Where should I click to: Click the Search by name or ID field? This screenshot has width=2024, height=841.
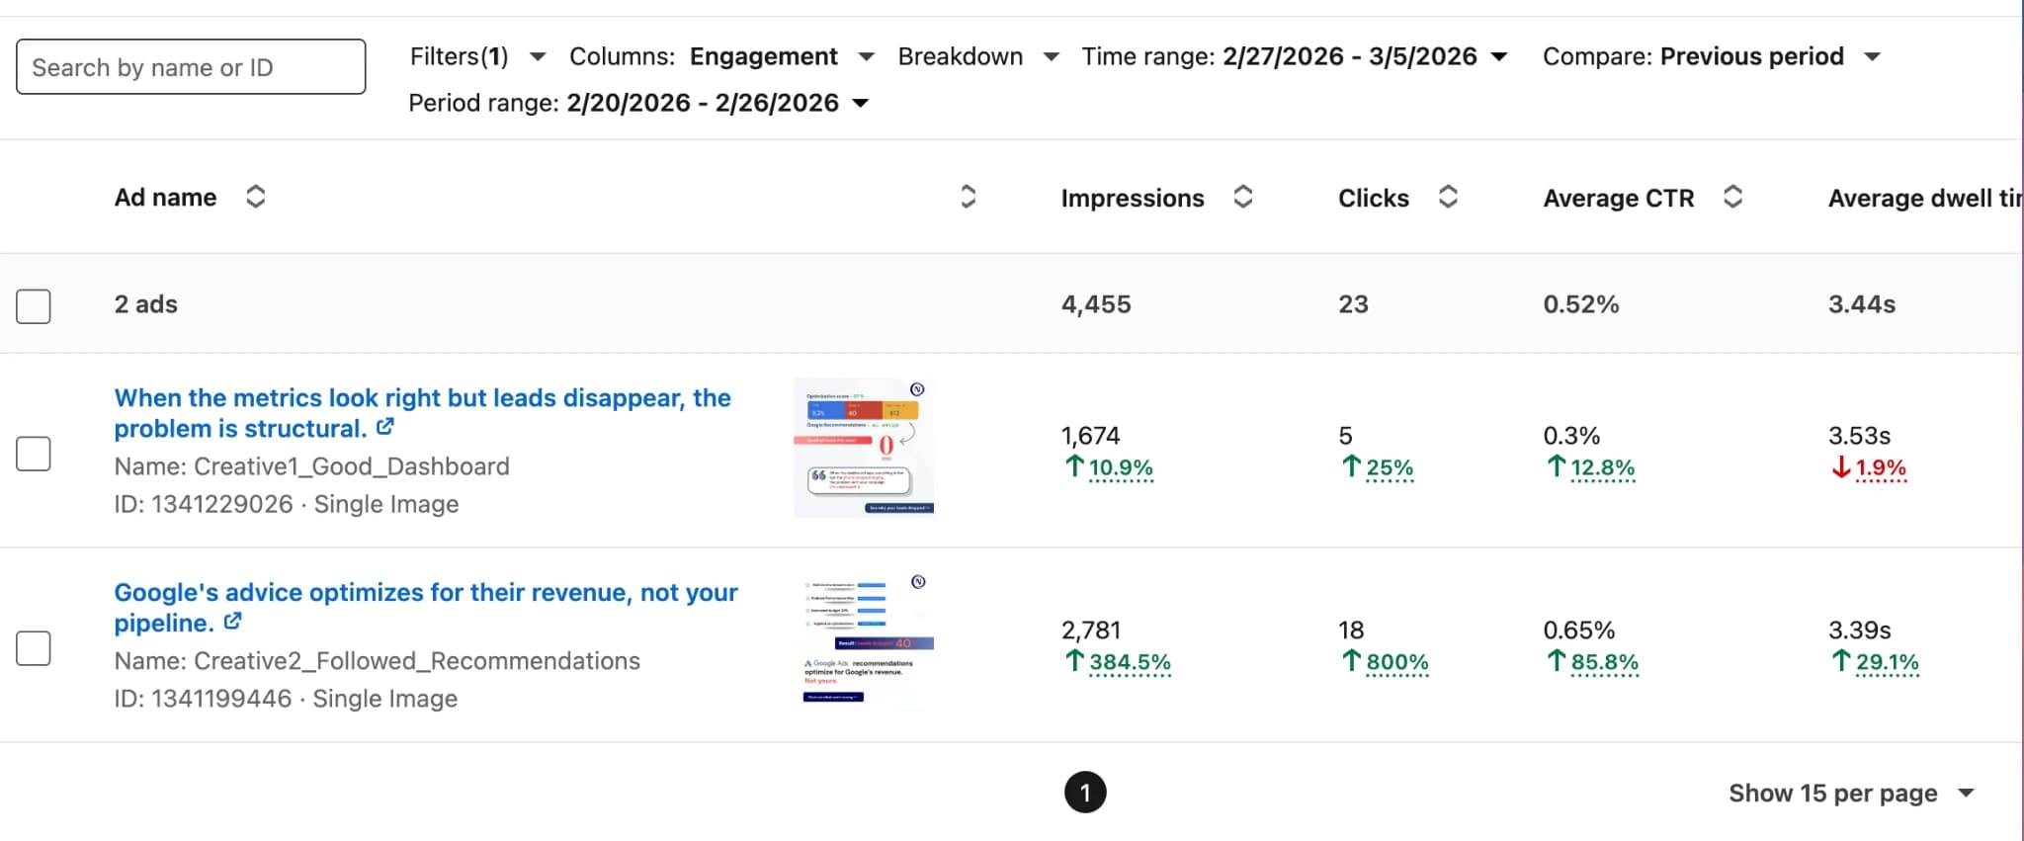click(190, 66)
